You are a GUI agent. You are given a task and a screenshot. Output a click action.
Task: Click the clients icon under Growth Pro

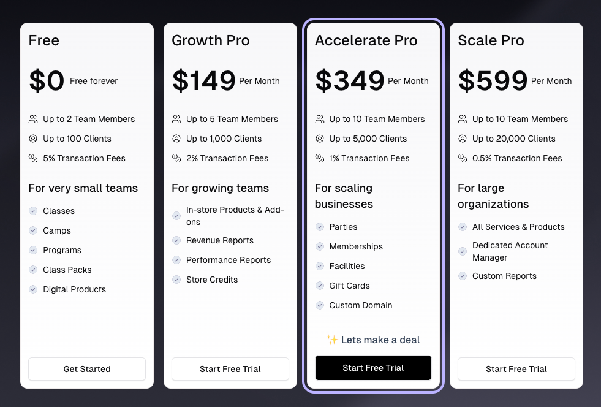[x=176, y=139]
